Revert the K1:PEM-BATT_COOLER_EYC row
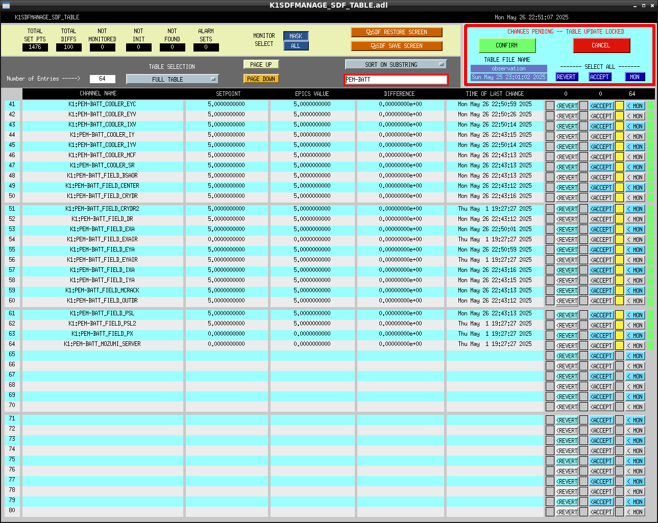The image size is (658, 523). pyautogui.click(x=567, y=106)
